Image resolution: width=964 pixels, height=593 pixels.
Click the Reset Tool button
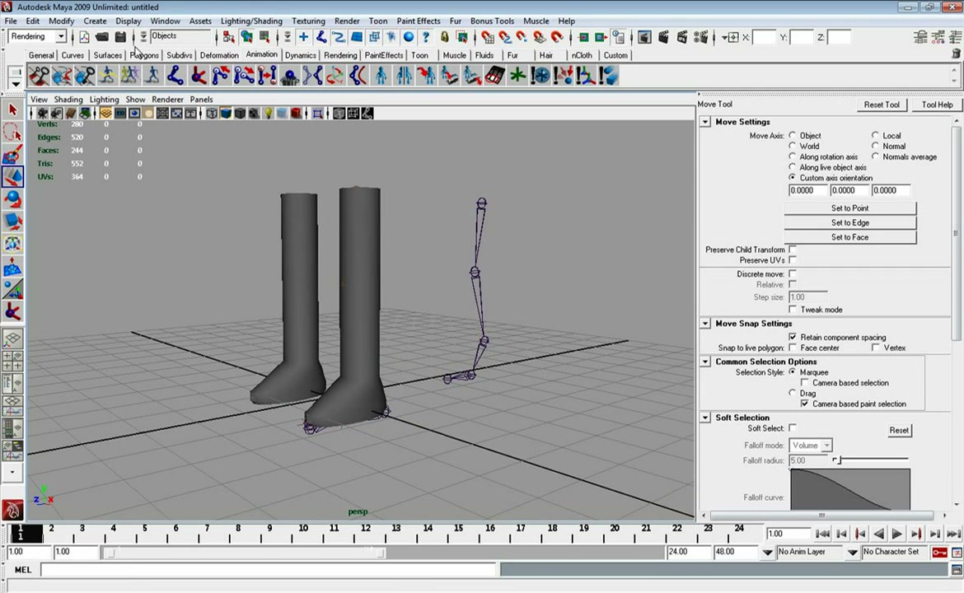882,105
